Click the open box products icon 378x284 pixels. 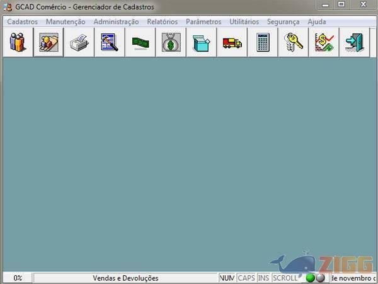[x=202, y=42]
